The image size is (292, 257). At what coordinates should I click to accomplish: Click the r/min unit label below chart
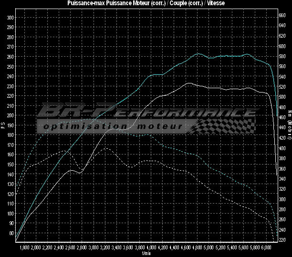pyautogui.click(x=146, y=254)
